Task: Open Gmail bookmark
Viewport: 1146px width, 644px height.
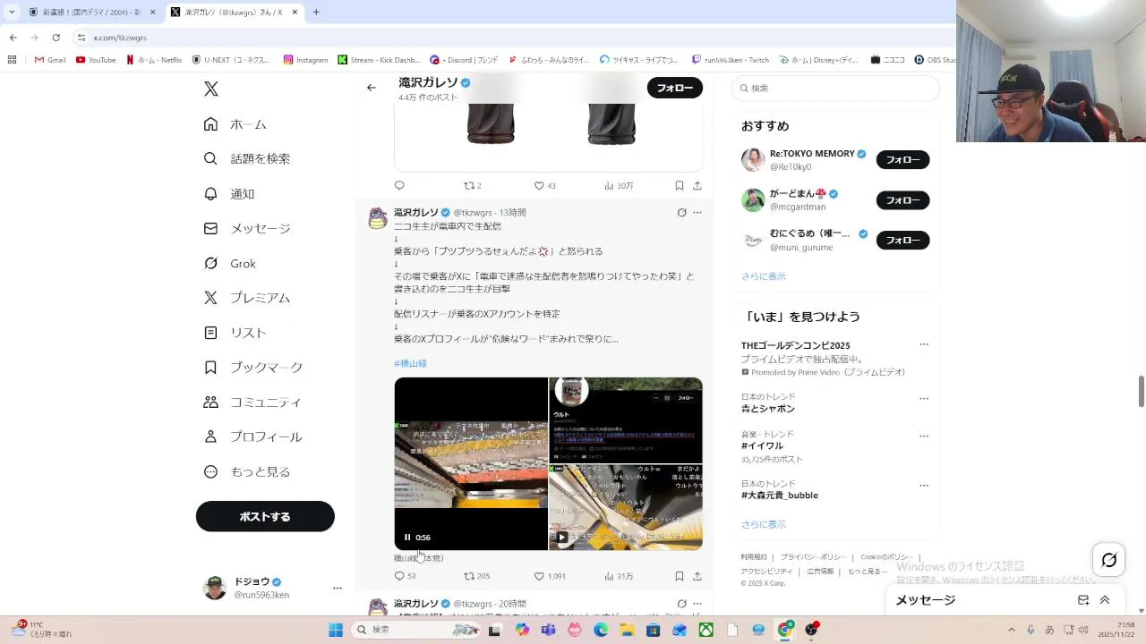Action: tap(50, 60)
